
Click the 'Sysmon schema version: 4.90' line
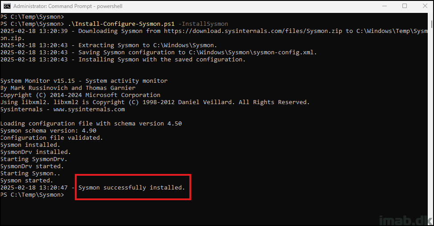[49, 131]
